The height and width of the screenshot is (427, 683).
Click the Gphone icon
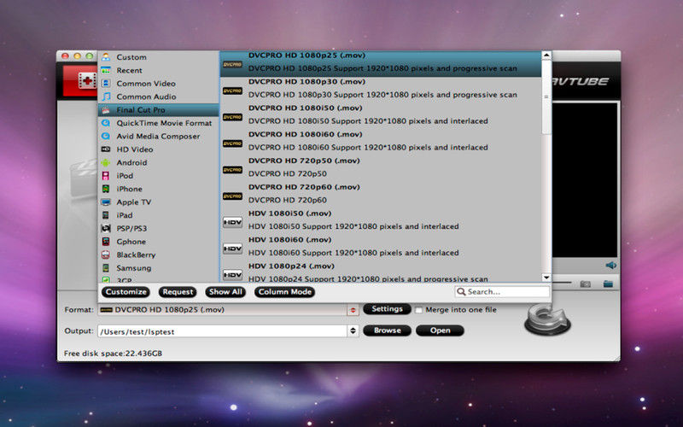tap(106, 242)
